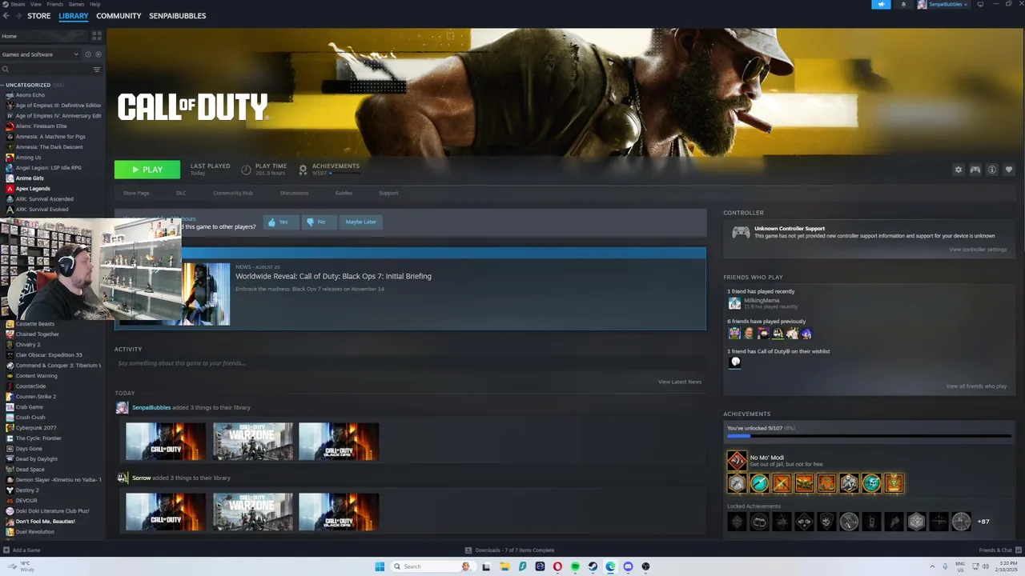1025x576 pixels.
Task: Open Sorrow activity profile link
Action: click(141, 478)
